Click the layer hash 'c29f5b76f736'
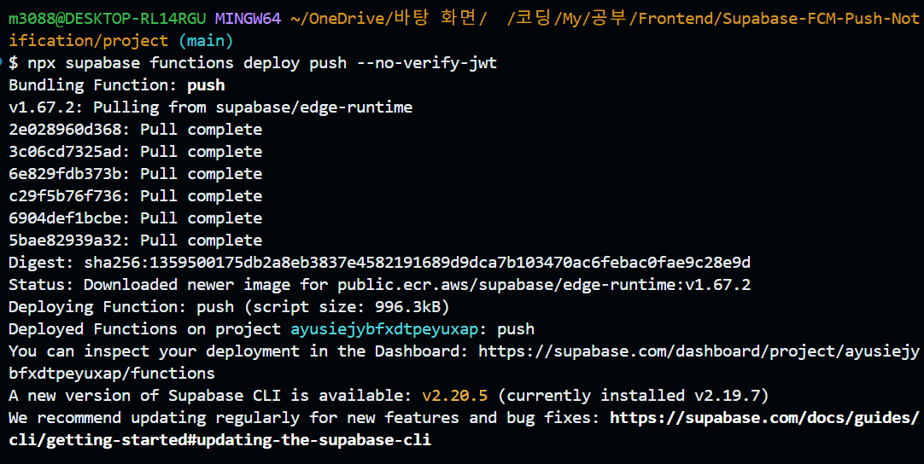This screenshot has height=464, width=924. tap(64, 195)
